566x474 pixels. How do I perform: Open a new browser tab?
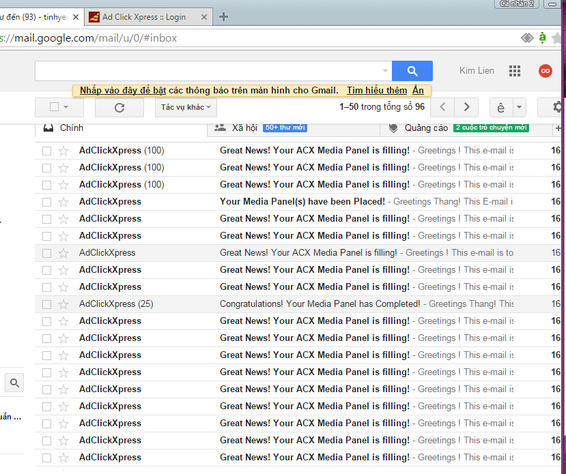pyautogui.click(x=223, y=17)
